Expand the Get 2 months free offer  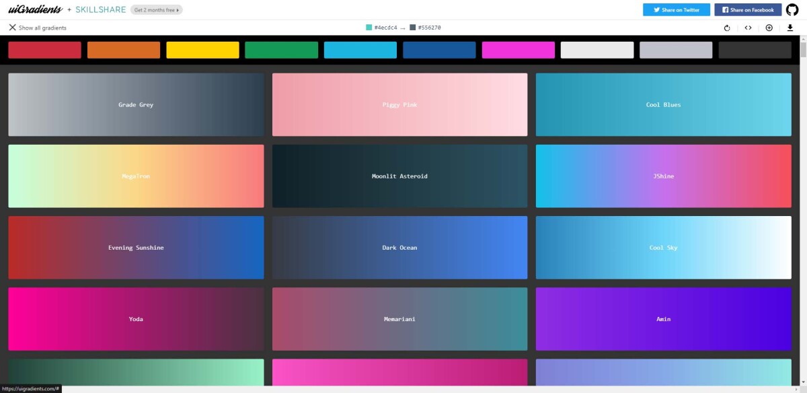coord(156,9)
